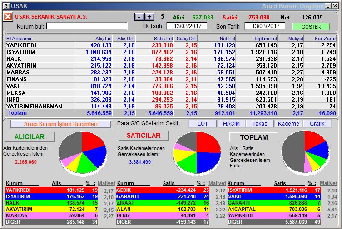Click the ALICILAR button

pos(30,136)
